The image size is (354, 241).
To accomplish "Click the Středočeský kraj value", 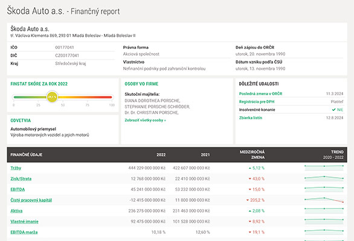I will [x=71, y=64].
